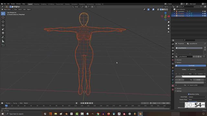The height and width of the screenshot is (116, 207).
Task: Select the Annotate tool
Action: [3, 37]
